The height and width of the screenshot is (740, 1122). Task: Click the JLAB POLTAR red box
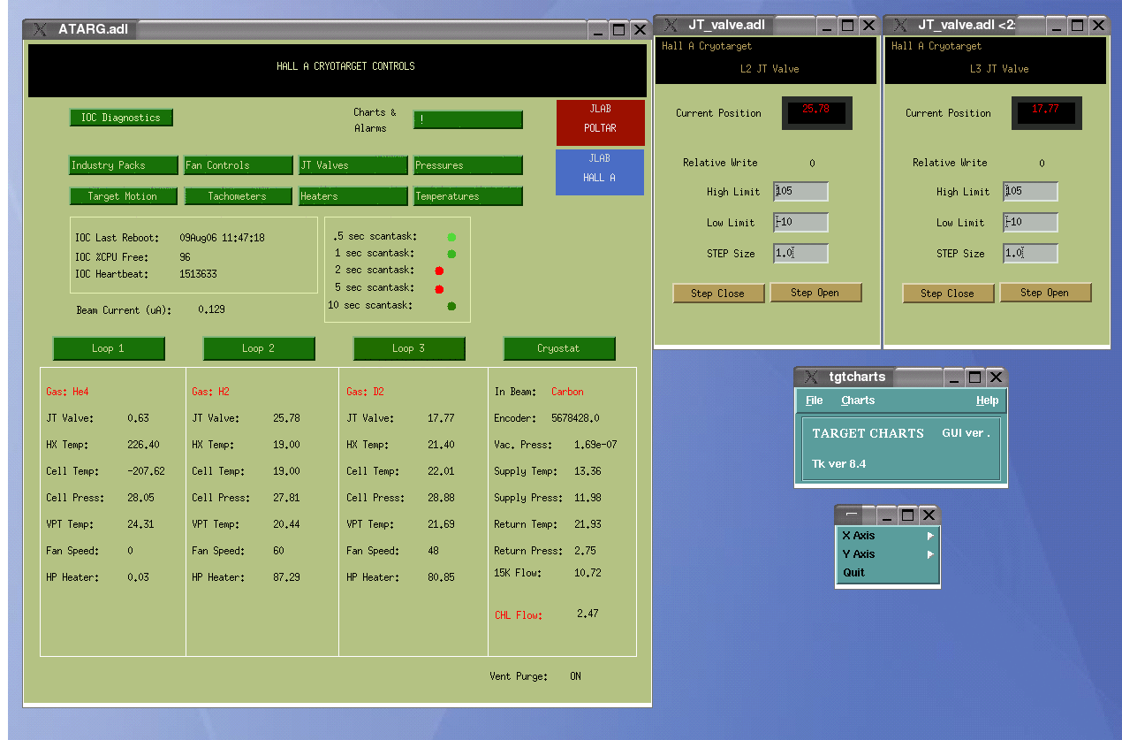[600, 122]
